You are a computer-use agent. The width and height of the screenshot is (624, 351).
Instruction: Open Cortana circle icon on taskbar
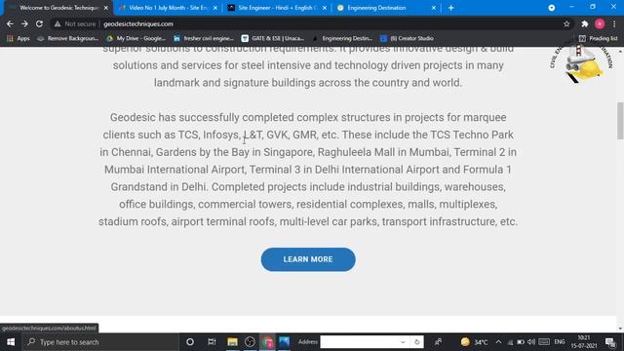190,342
